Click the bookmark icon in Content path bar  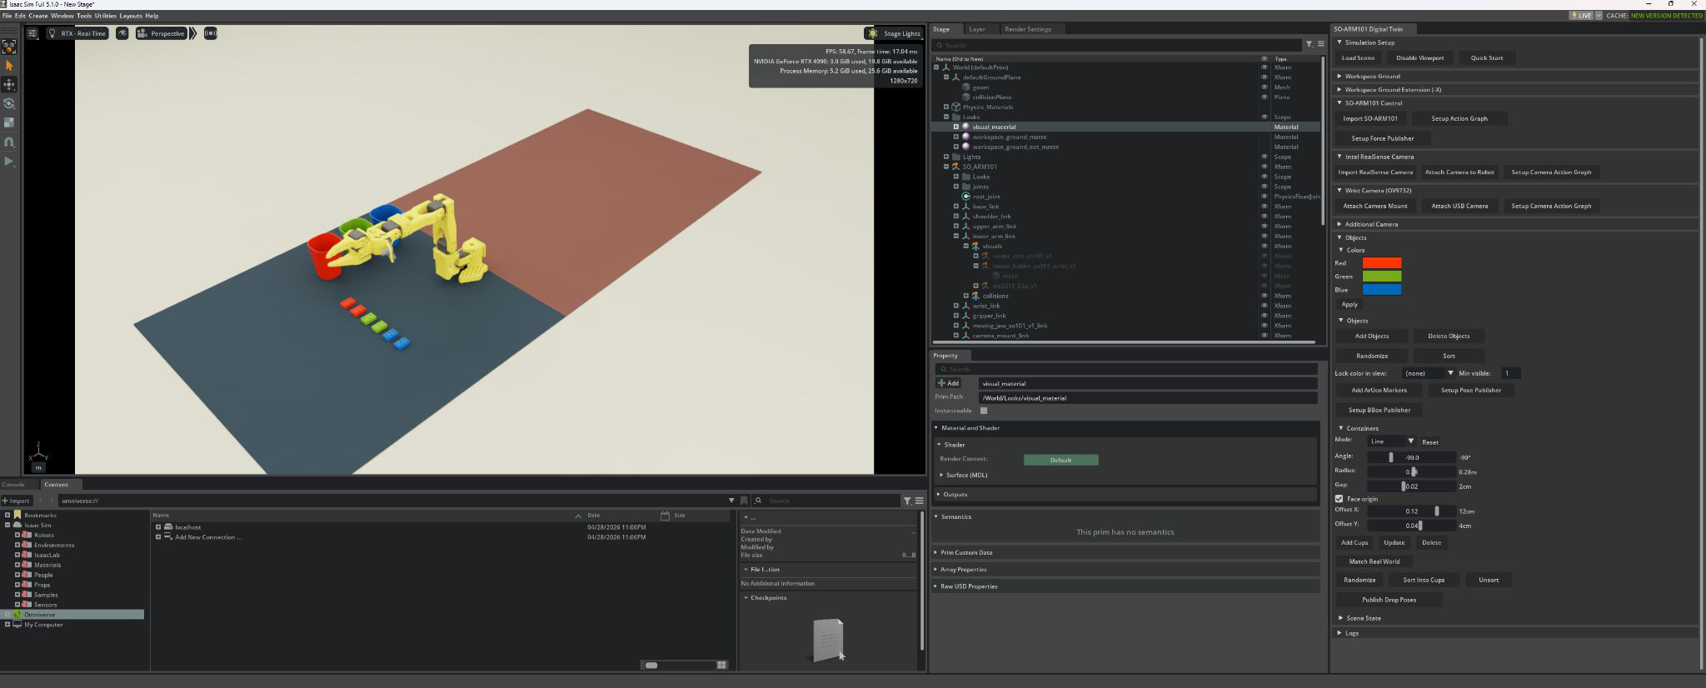click(x=744, y=501)
